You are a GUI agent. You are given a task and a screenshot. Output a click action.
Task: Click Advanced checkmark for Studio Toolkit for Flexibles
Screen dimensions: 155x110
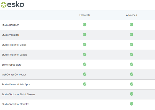pos(131,104)
